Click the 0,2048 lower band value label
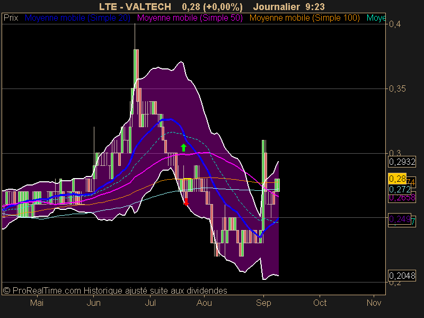This screenshot has height=318, width=424. (402, 276)
